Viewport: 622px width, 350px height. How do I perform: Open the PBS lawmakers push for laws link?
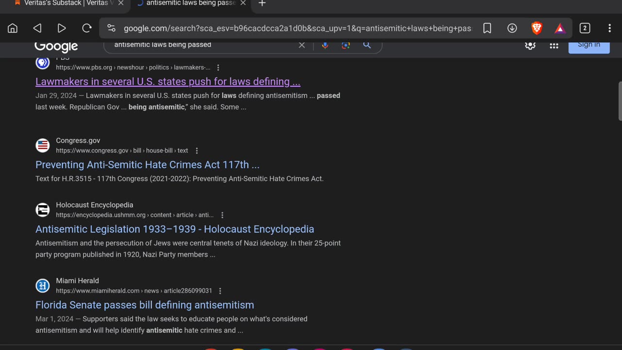(168, 81)
